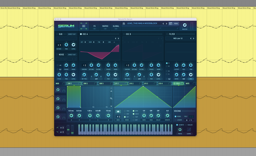Open the MENU button

[176, 23]
